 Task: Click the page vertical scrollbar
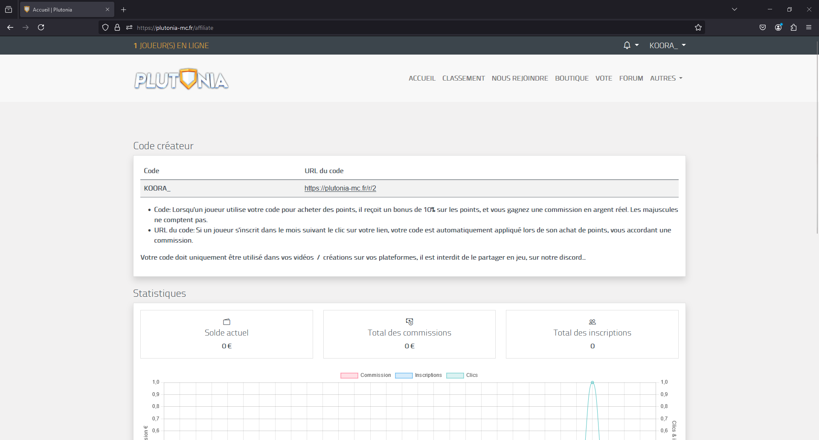click(x=817, y=136)
